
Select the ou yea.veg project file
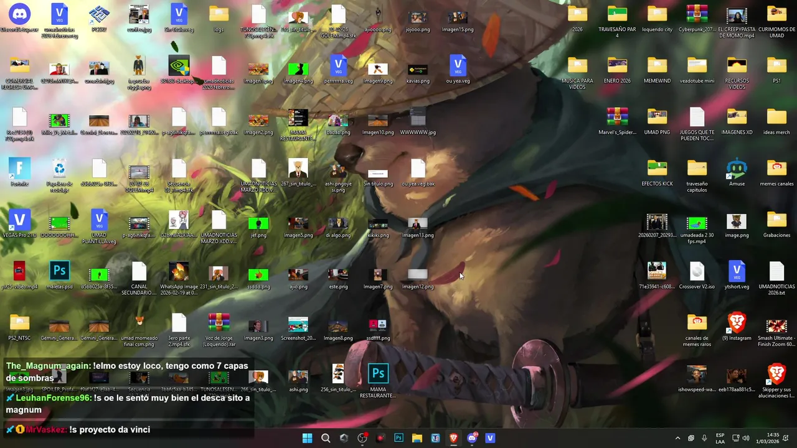(x=458, y=66)
